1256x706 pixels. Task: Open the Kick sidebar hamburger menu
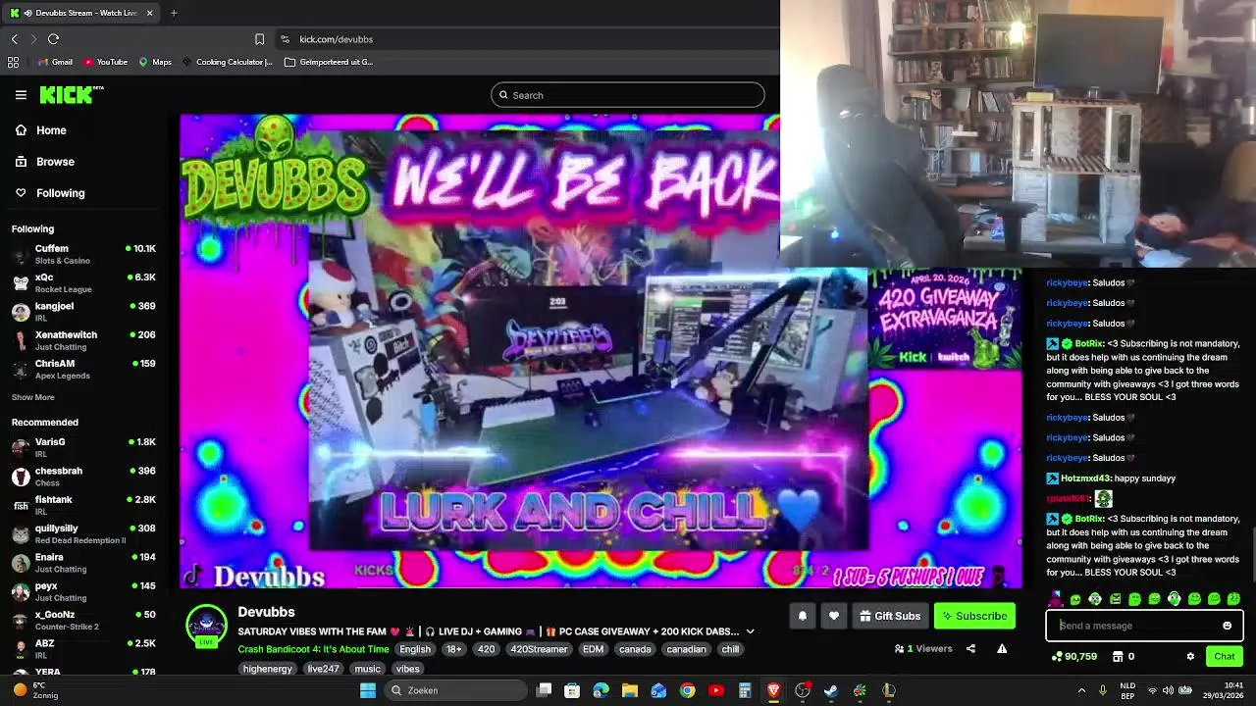(x=21, y=95)
